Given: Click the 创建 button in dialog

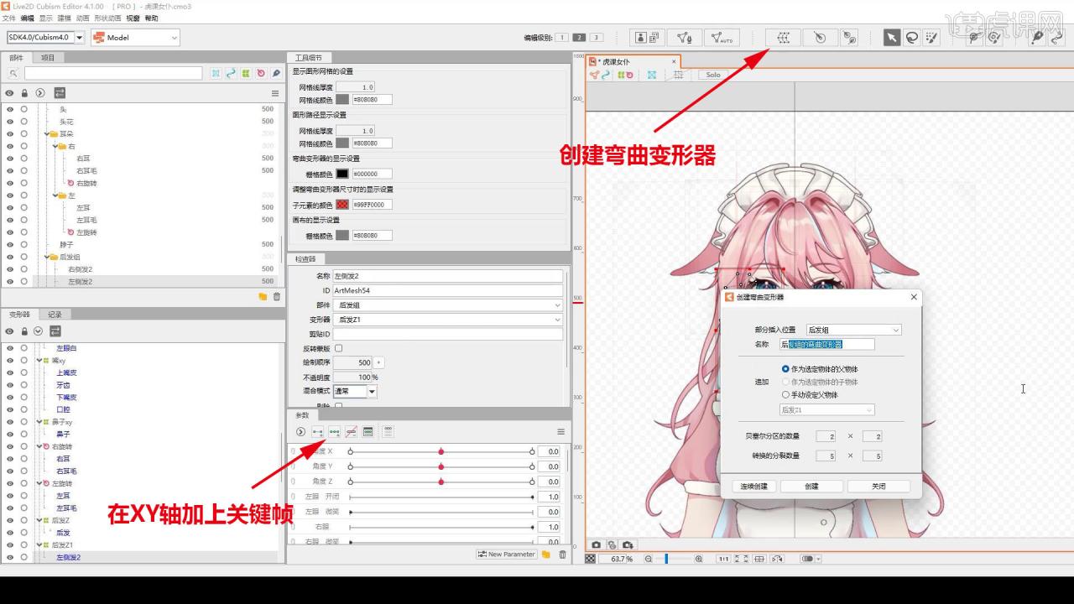Looking at the screenshot, I should [x=811, y=486].
